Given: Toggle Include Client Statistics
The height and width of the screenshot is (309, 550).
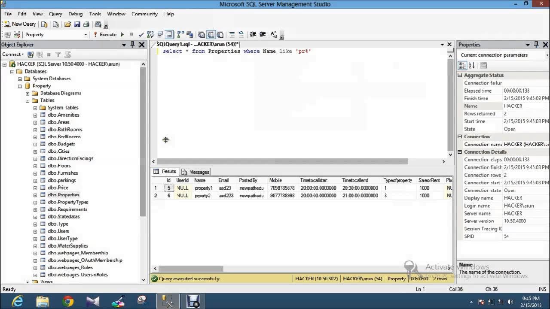Looking at the screenshot, I should pos(189,34).
